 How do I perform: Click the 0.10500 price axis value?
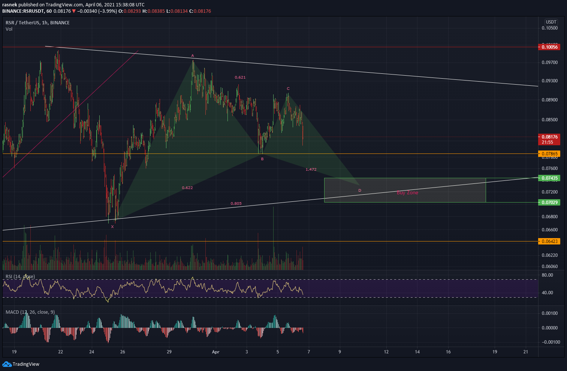550,28
